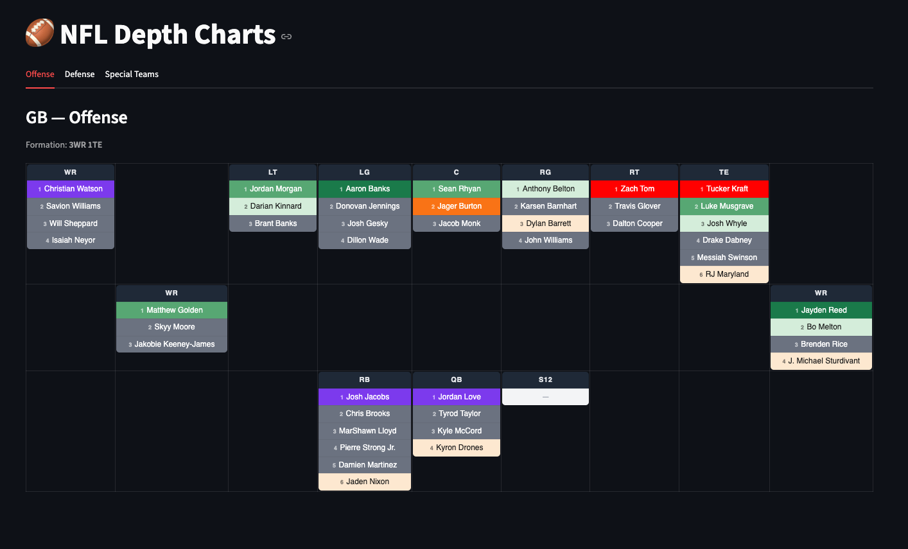Click Bo Melton row
This screenshot has width=908, height=549.
coord(821,327)
